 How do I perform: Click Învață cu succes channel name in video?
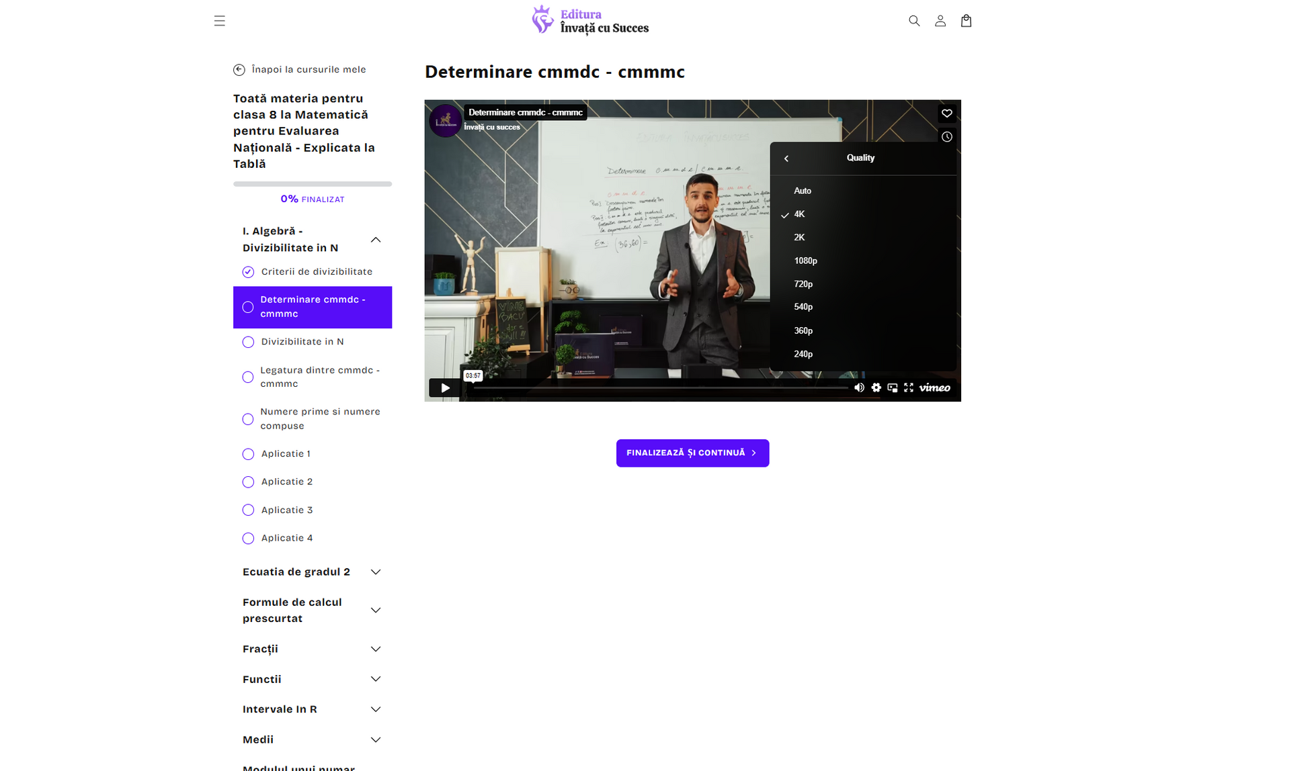[x=491, y=128]
